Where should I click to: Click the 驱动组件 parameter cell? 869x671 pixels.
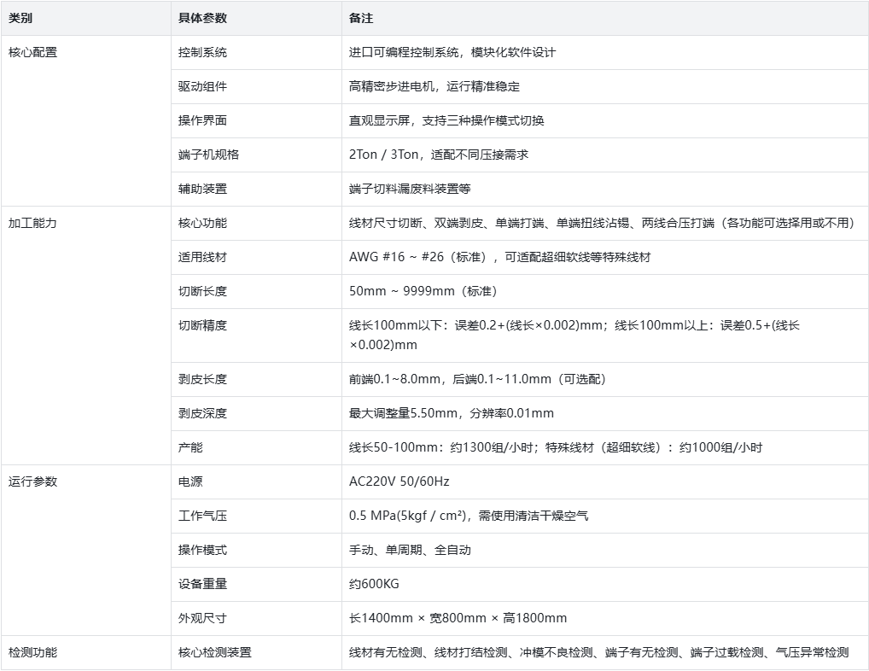(x=202, y=86)
